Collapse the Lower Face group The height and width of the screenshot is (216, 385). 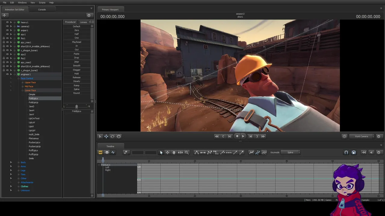[x=23, y=90]
